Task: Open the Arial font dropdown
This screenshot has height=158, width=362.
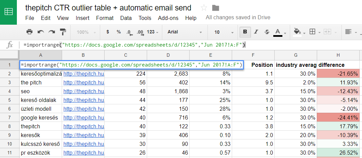Action: [185, 32]
